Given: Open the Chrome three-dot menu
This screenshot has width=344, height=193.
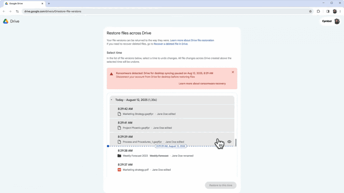Looking at the screenshot, I should 340,12.
